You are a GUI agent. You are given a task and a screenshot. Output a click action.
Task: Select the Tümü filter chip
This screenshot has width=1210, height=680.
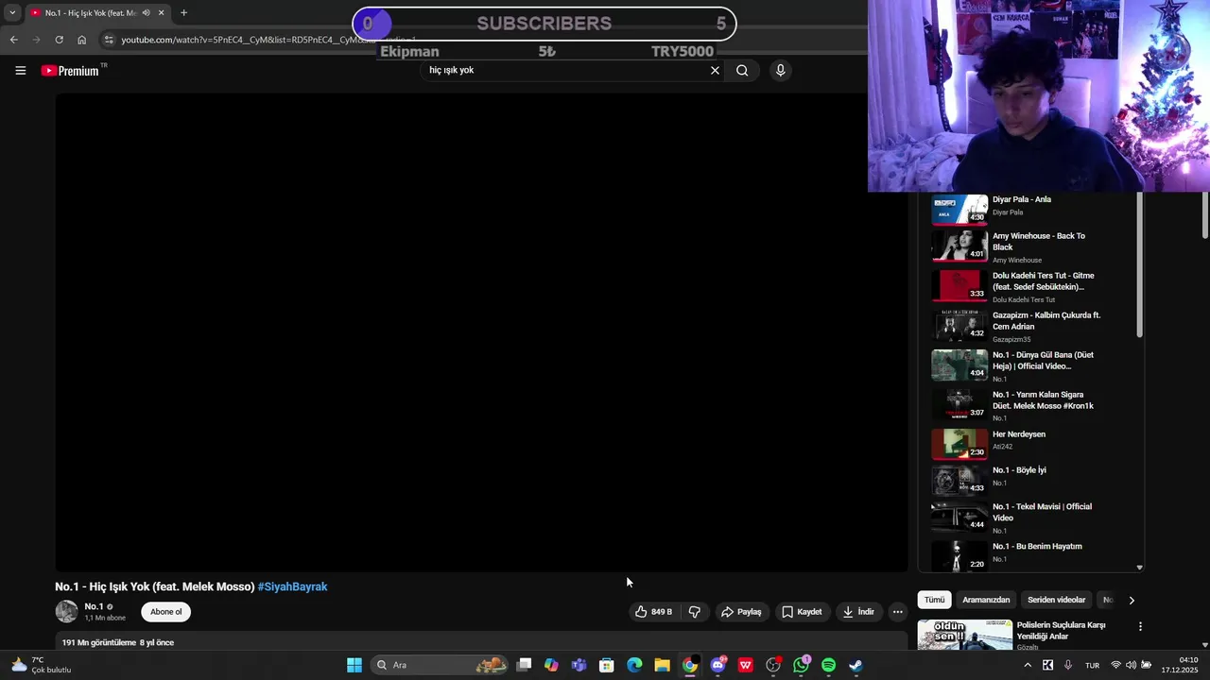934,600
